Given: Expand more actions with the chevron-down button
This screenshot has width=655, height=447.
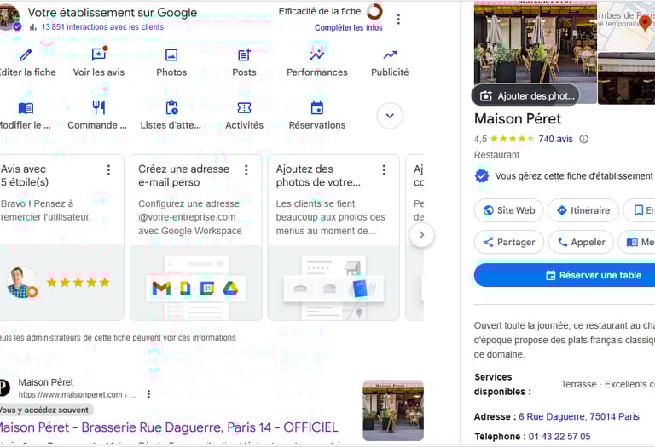Looking at the screenshot, I should [390, 116].
